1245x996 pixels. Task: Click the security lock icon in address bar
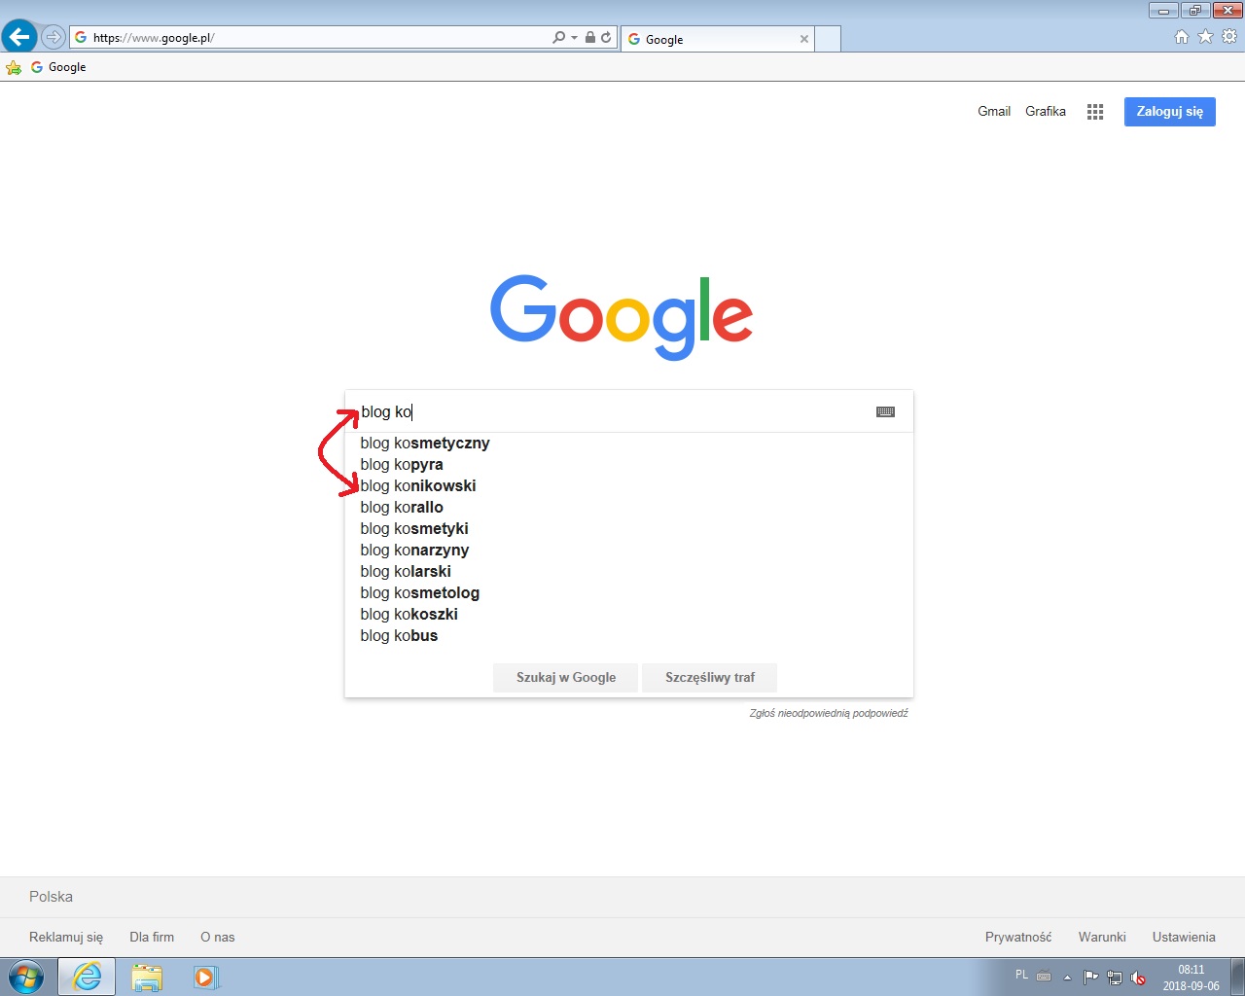[589, 37]
